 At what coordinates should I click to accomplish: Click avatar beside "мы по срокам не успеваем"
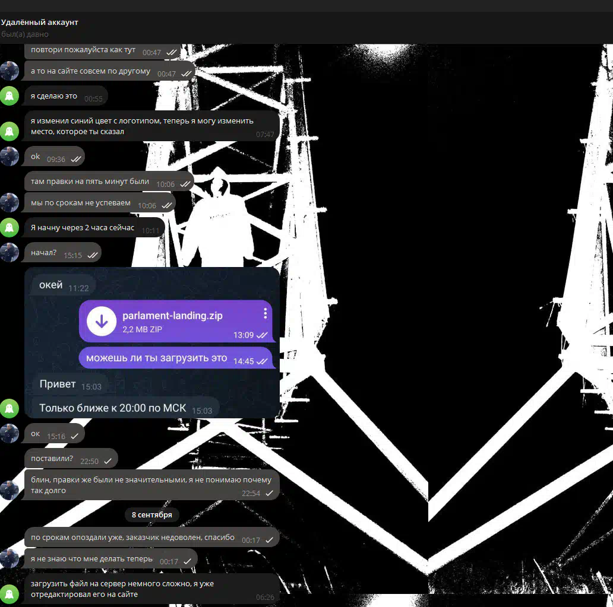pos(10,202)
